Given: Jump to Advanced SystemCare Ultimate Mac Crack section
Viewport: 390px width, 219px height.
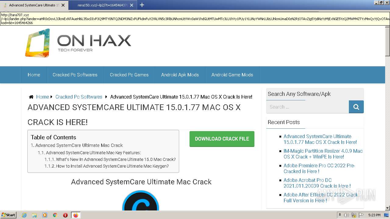Looking at the screenshot, I should pyautogui.click(x=79, y=145).
